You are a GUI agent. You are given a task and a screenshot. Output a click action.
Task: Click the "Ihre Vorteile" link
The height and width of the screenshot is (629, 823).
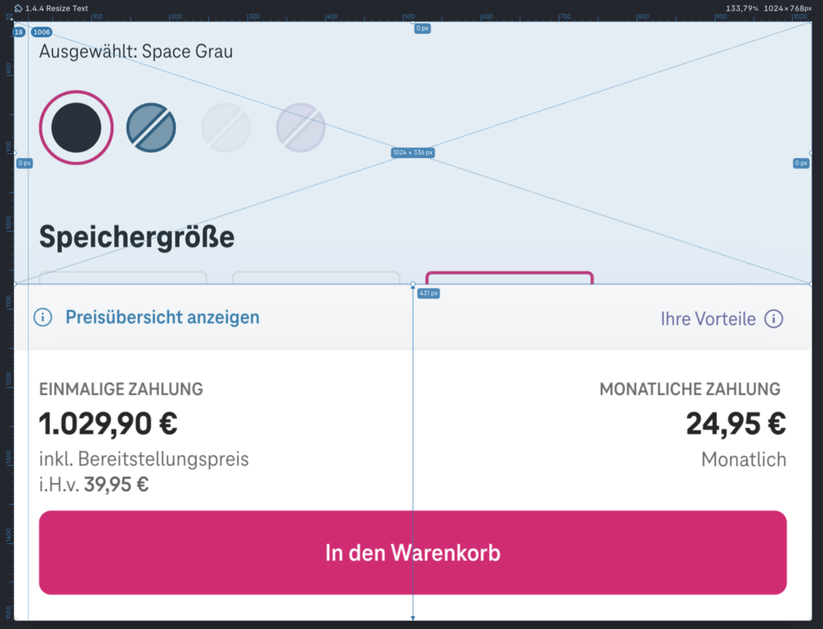click(x=706, y=319)
